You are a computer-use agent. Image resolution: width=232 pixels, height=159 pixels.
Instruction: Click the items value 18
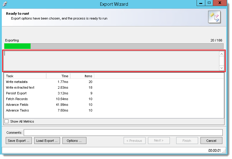coord(90,87)
